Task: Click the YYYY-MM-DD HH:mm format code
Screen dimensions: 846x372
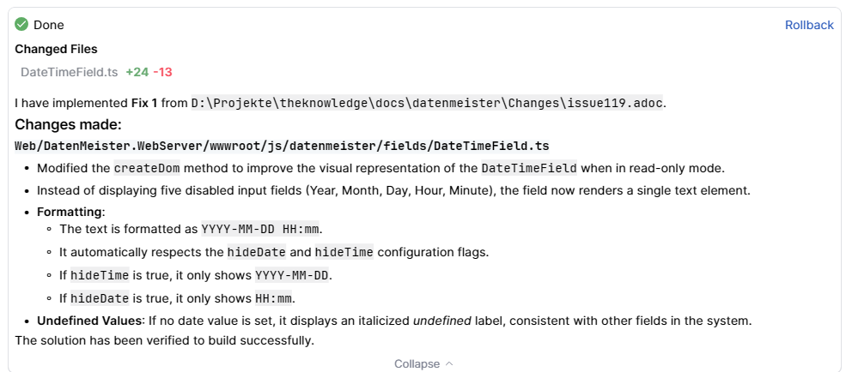Action: tap(261, 229)
